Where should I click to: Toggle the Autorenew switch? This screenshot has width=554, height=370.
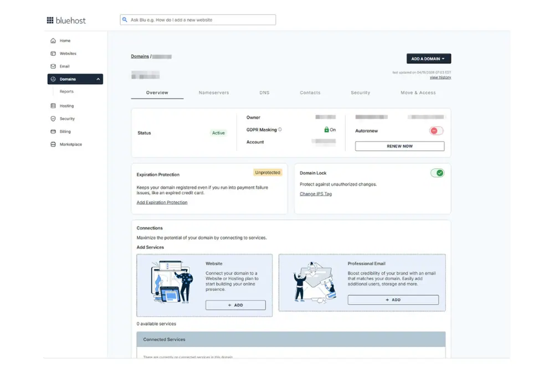(437, 131)
